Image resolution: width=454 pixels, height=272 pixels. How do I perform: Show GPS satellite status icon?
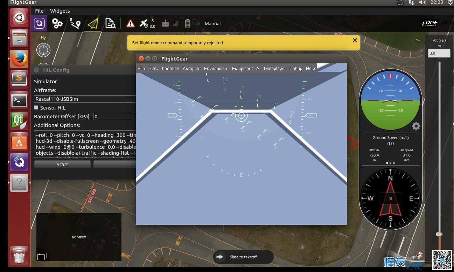click(144, 23)
